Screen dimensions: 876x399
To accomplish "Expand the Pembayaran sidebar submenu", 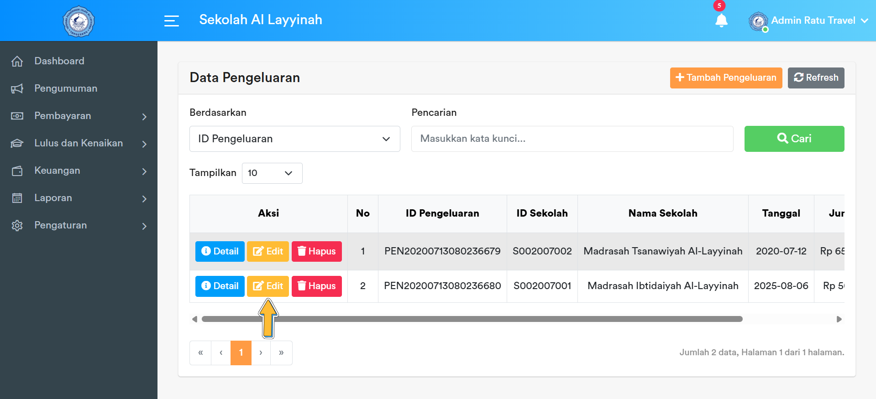I will [x=79, y=116].
